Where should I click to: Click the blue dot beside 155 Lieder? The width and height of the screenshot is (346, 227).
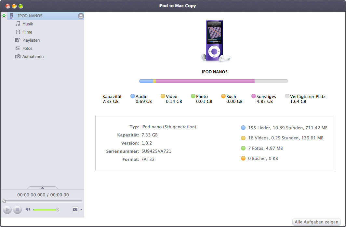(x=243, y=128)
